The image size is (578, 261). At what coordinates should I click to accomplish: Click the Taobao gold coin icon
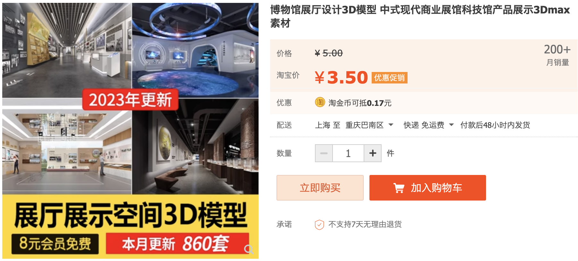tap(320, 102)
